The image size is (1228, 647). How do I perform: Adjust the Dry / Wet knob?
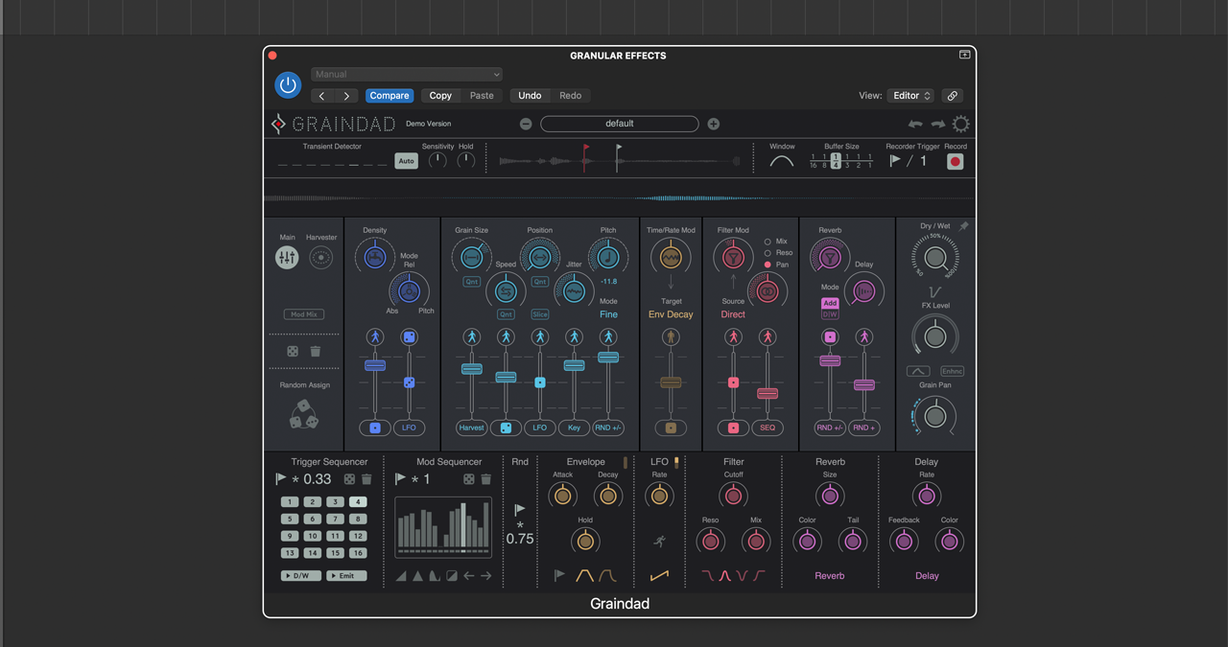pyautogui.click(x=935, y=257)
